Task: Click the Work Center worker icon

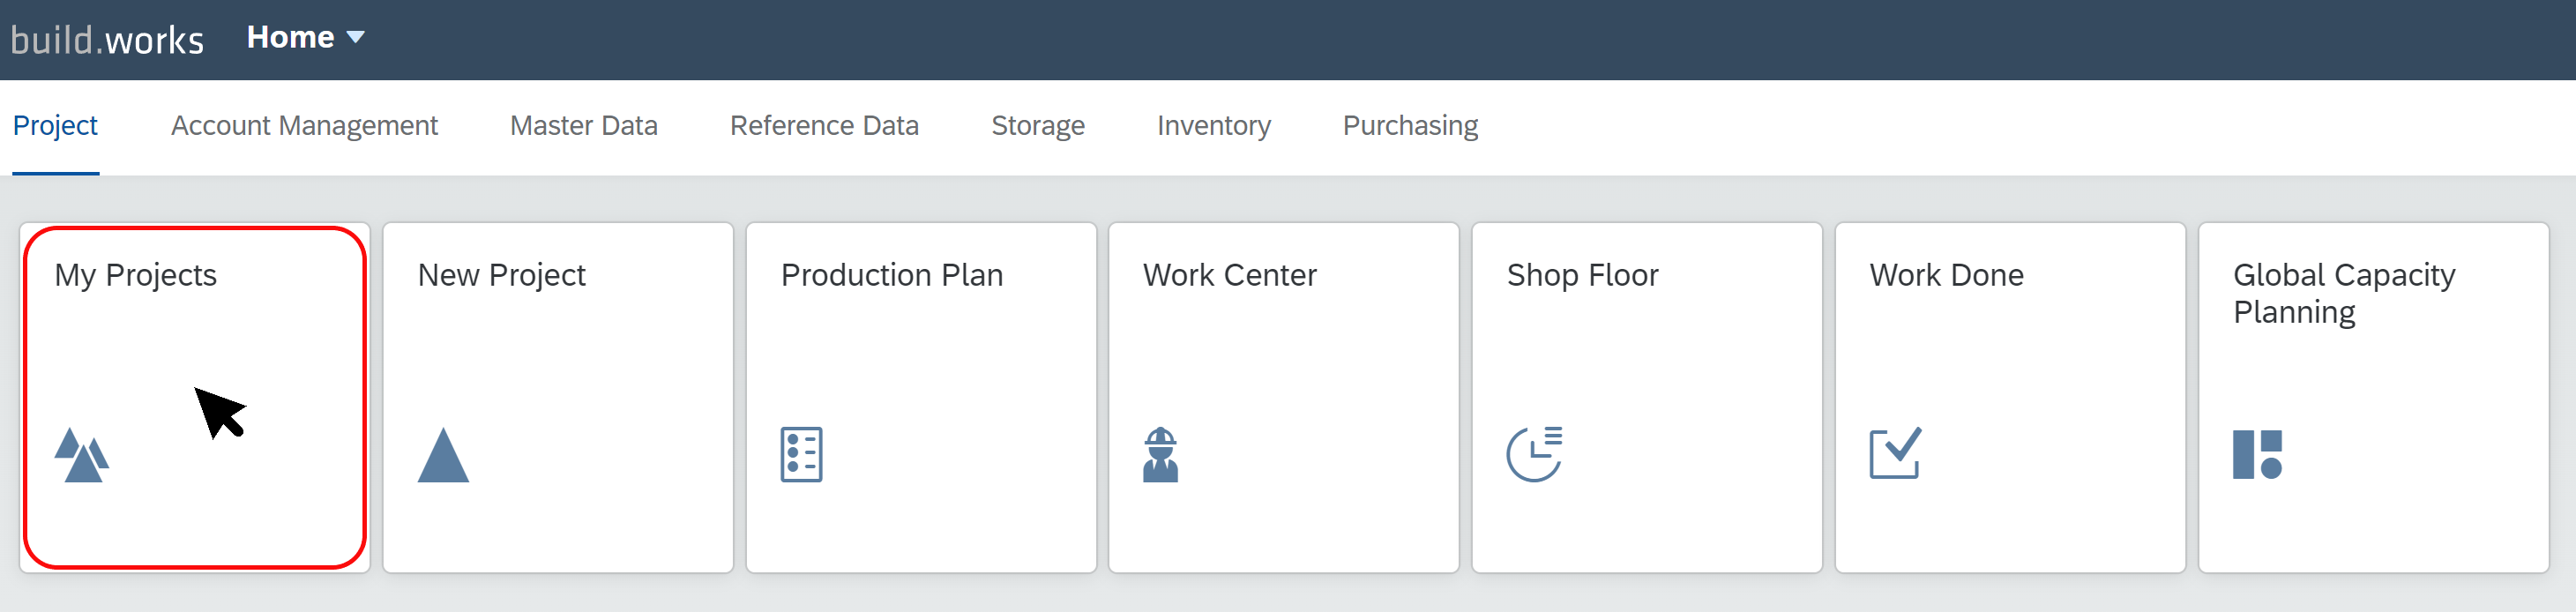Action: 1160,455
